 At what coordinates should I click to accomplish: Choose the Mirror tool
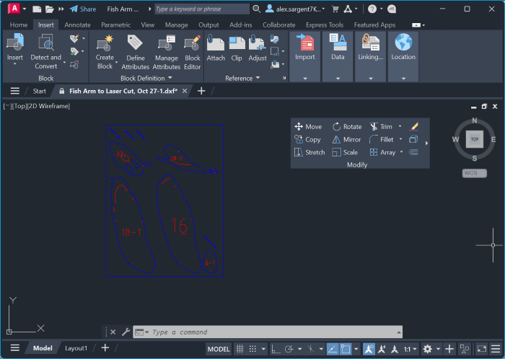tap(346, 140)
